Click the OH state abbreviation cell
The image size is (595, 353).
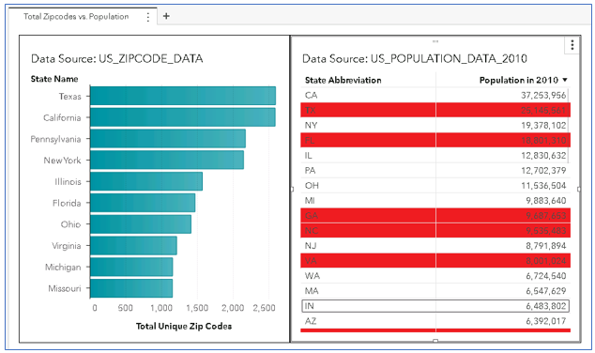click(369, 185)
